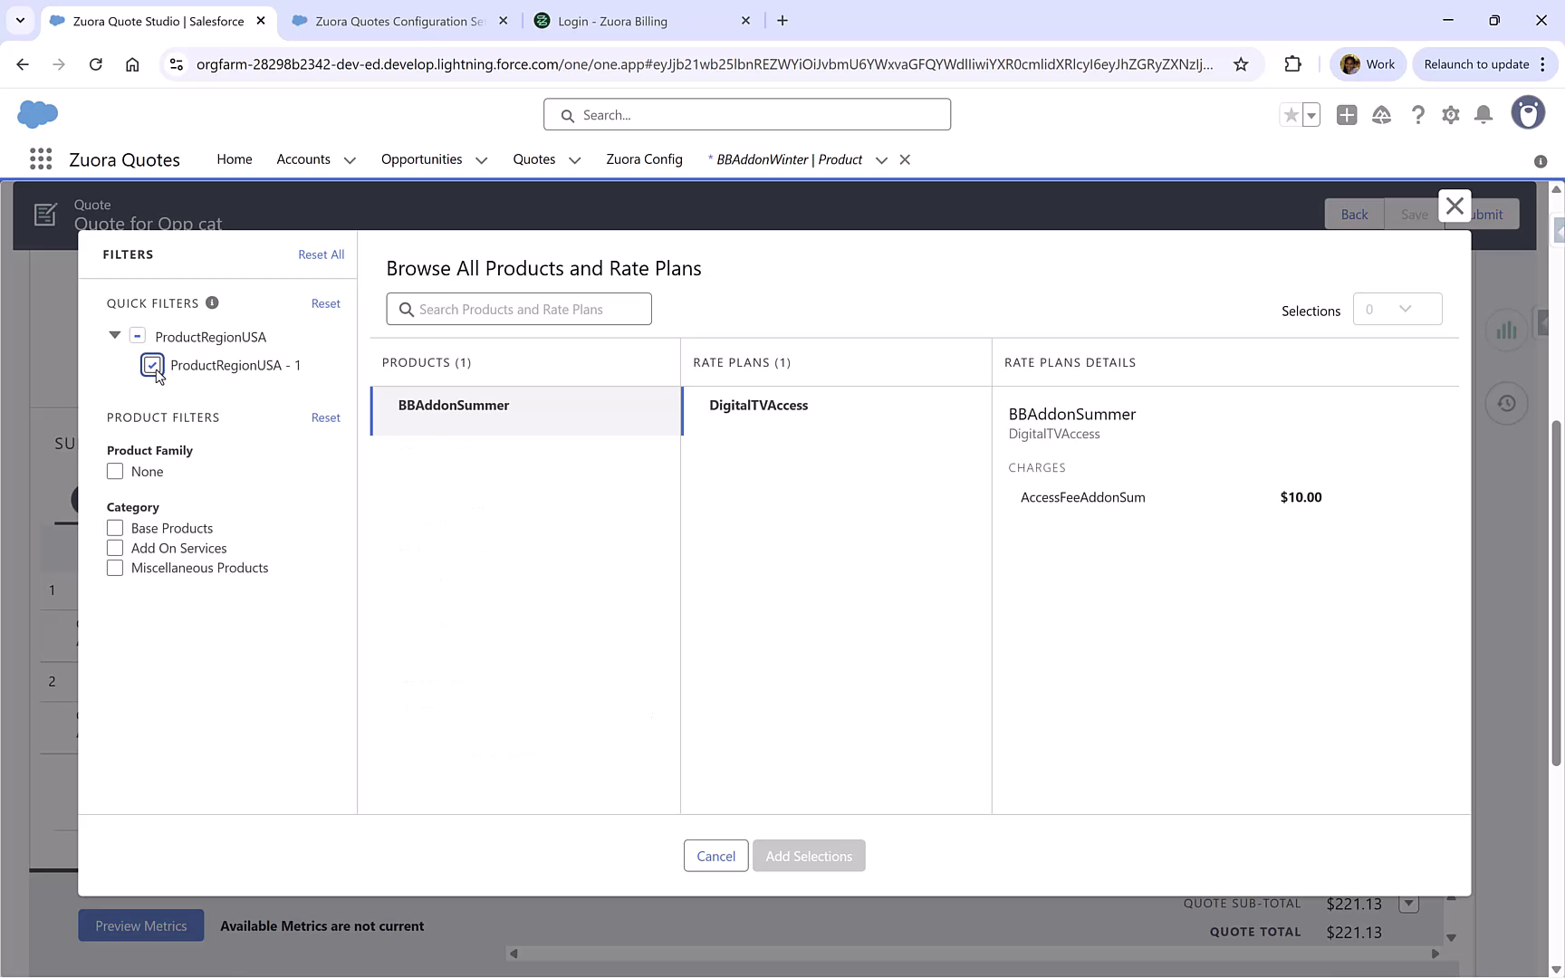Collapse the ProductRegionUSA quick filter tree
This screenshot has width=1565, height=978.
click(x=114, y=335)
